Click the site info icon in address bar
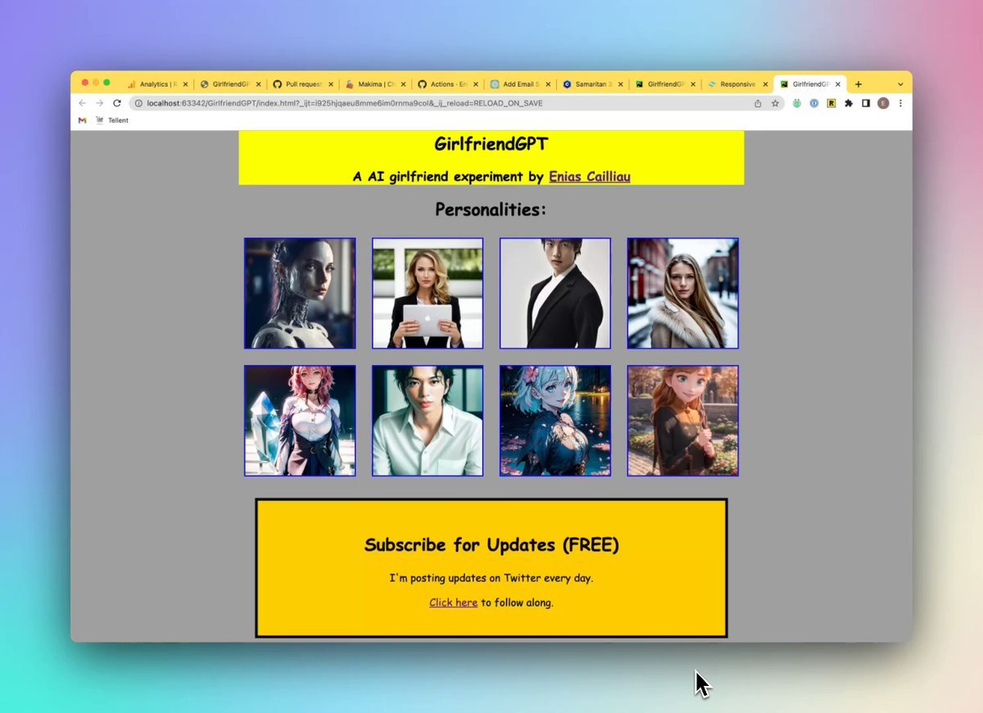983x713 pixels. pyautogui.click(x=138, y=103)
